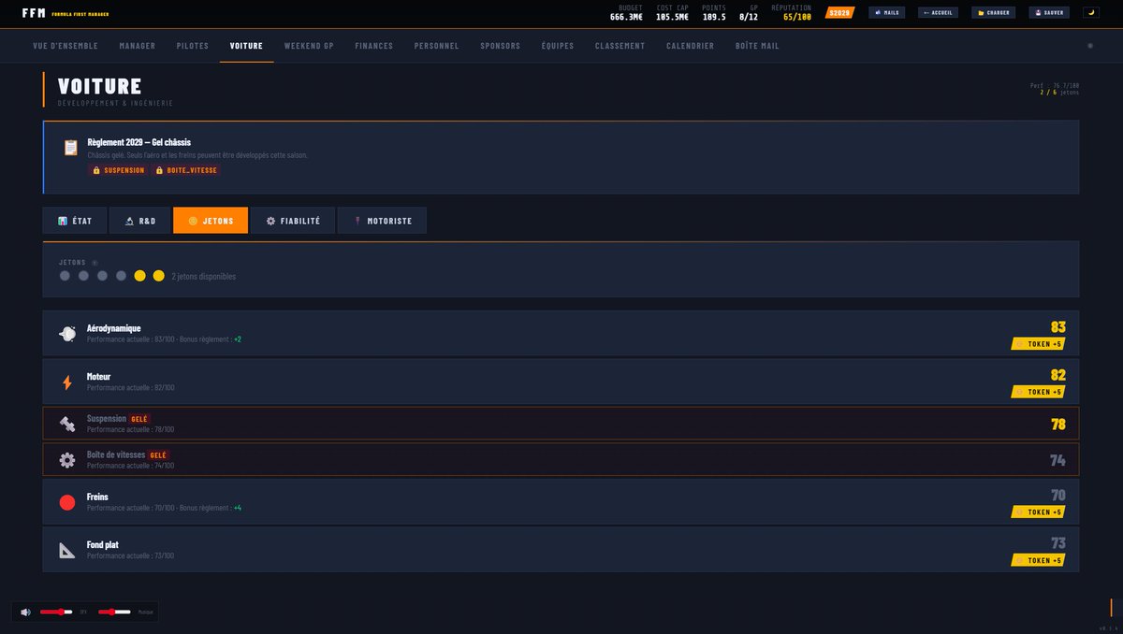
Task: Open the Vue d'ensemble menu
Action: coord(65,46)
